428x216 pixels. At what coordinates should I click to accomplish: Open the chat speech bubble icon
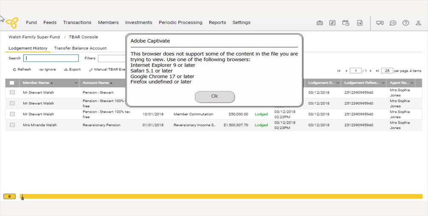point(393,23)
